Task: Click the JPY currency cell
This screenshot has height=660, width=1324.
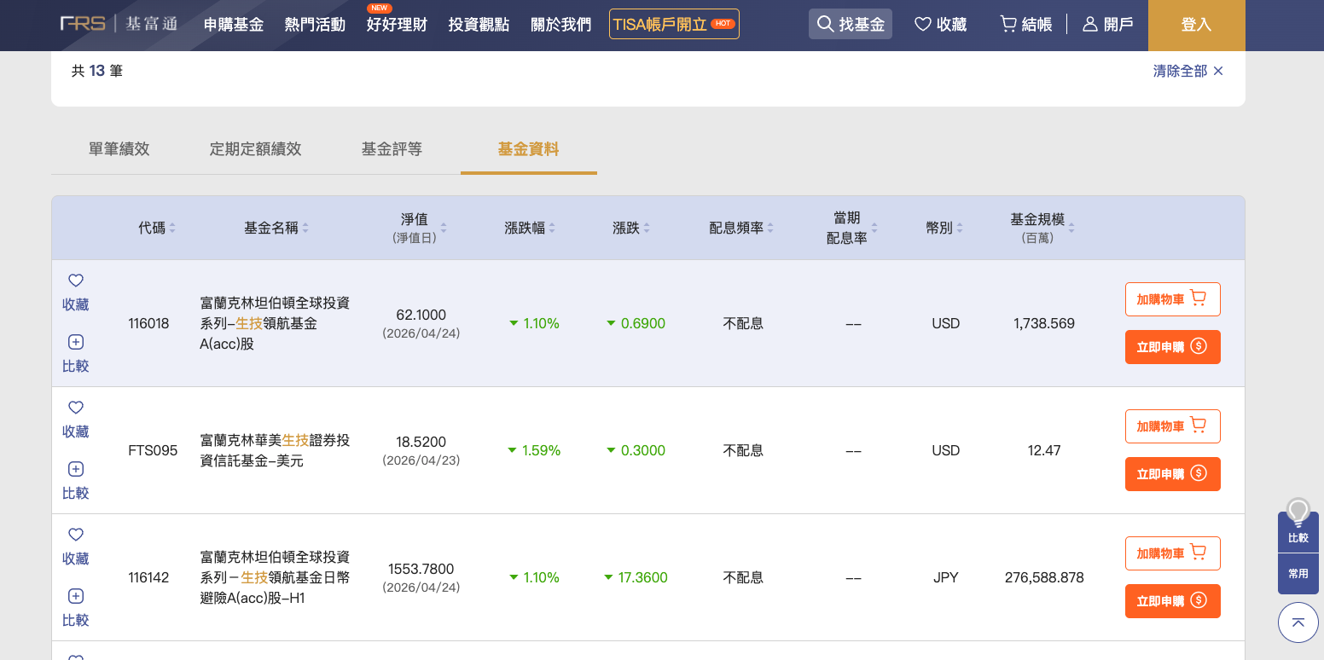Action: [946, 578]
